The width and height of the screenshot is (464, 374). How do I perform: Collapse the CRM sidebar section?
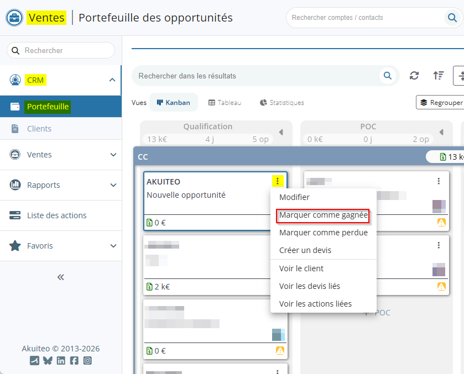pyautogui.click(x=112, y=80)
